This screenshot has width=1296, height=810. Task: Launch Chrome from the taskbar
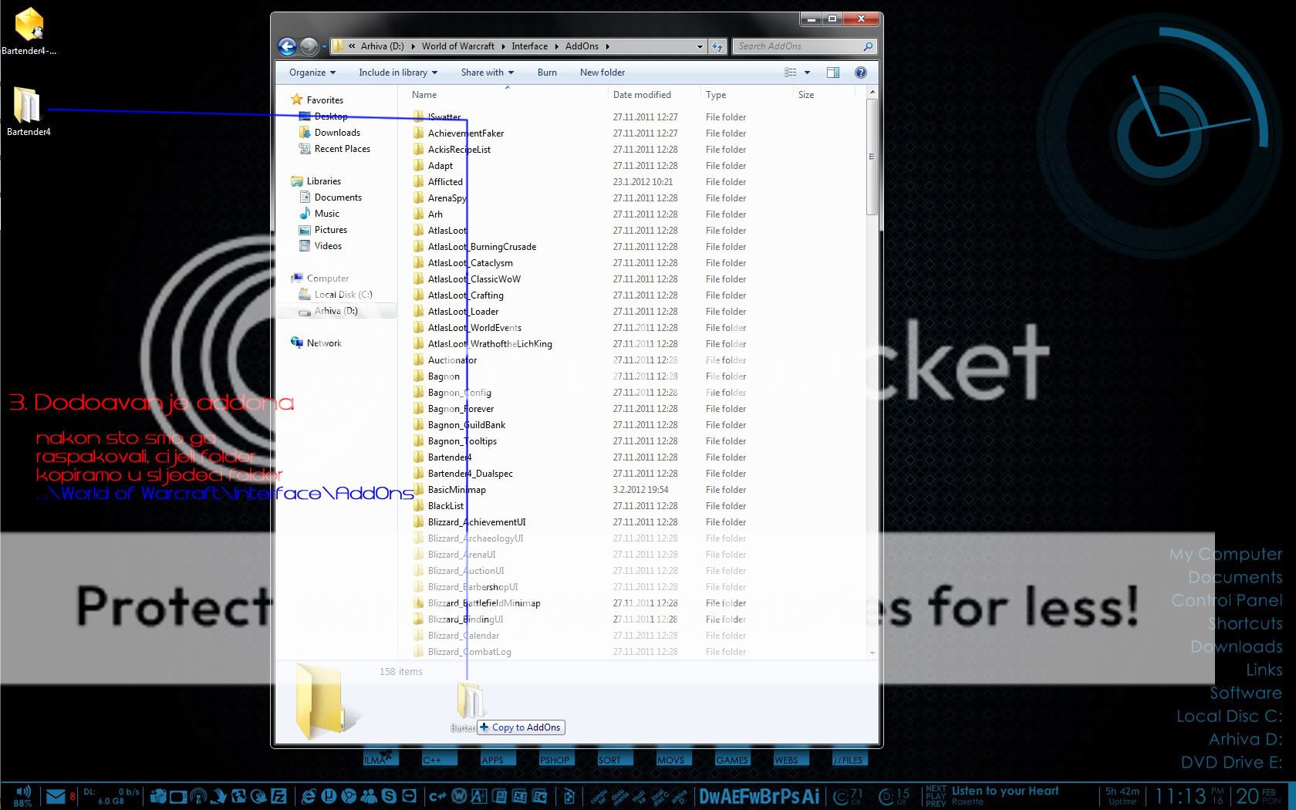[349, 797]
